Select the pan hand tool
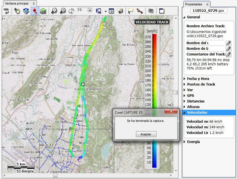237x179 pixels. click(17, 11)
